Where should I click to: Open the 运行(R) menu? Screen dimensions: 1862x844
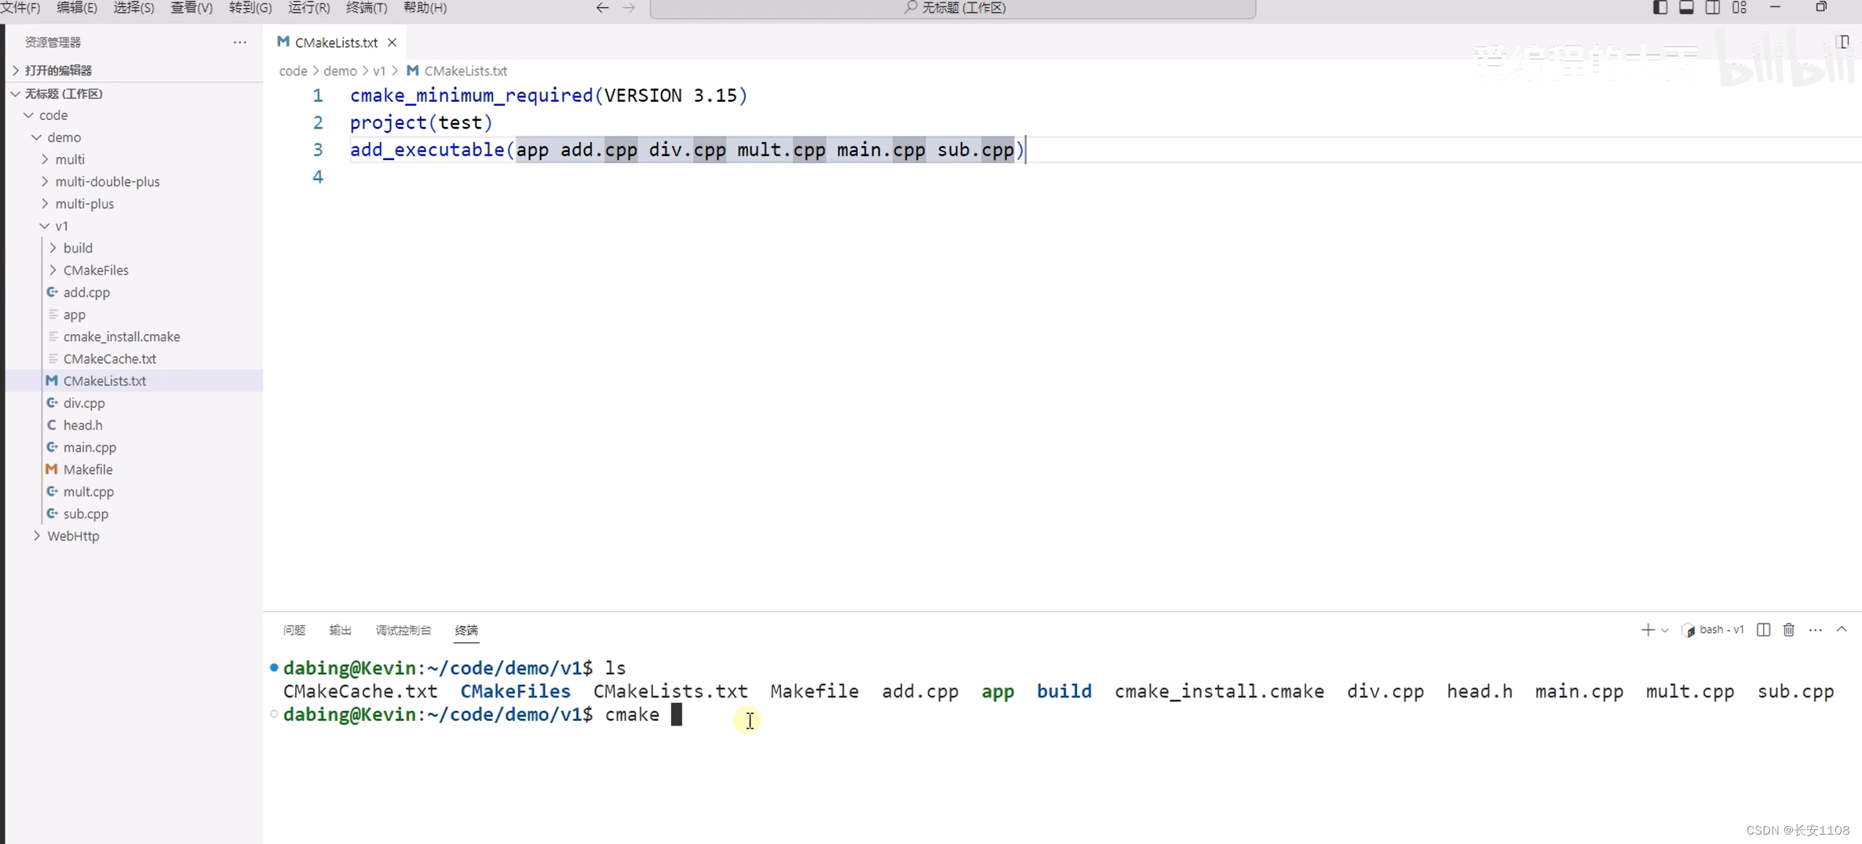309,8
